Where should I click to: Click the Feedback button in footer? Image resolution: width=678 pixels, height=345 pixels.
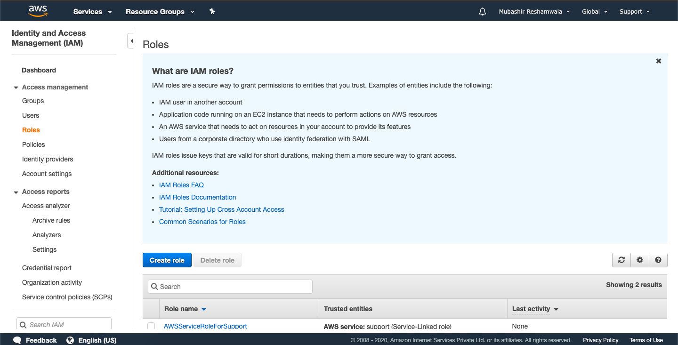pos(41,340)
